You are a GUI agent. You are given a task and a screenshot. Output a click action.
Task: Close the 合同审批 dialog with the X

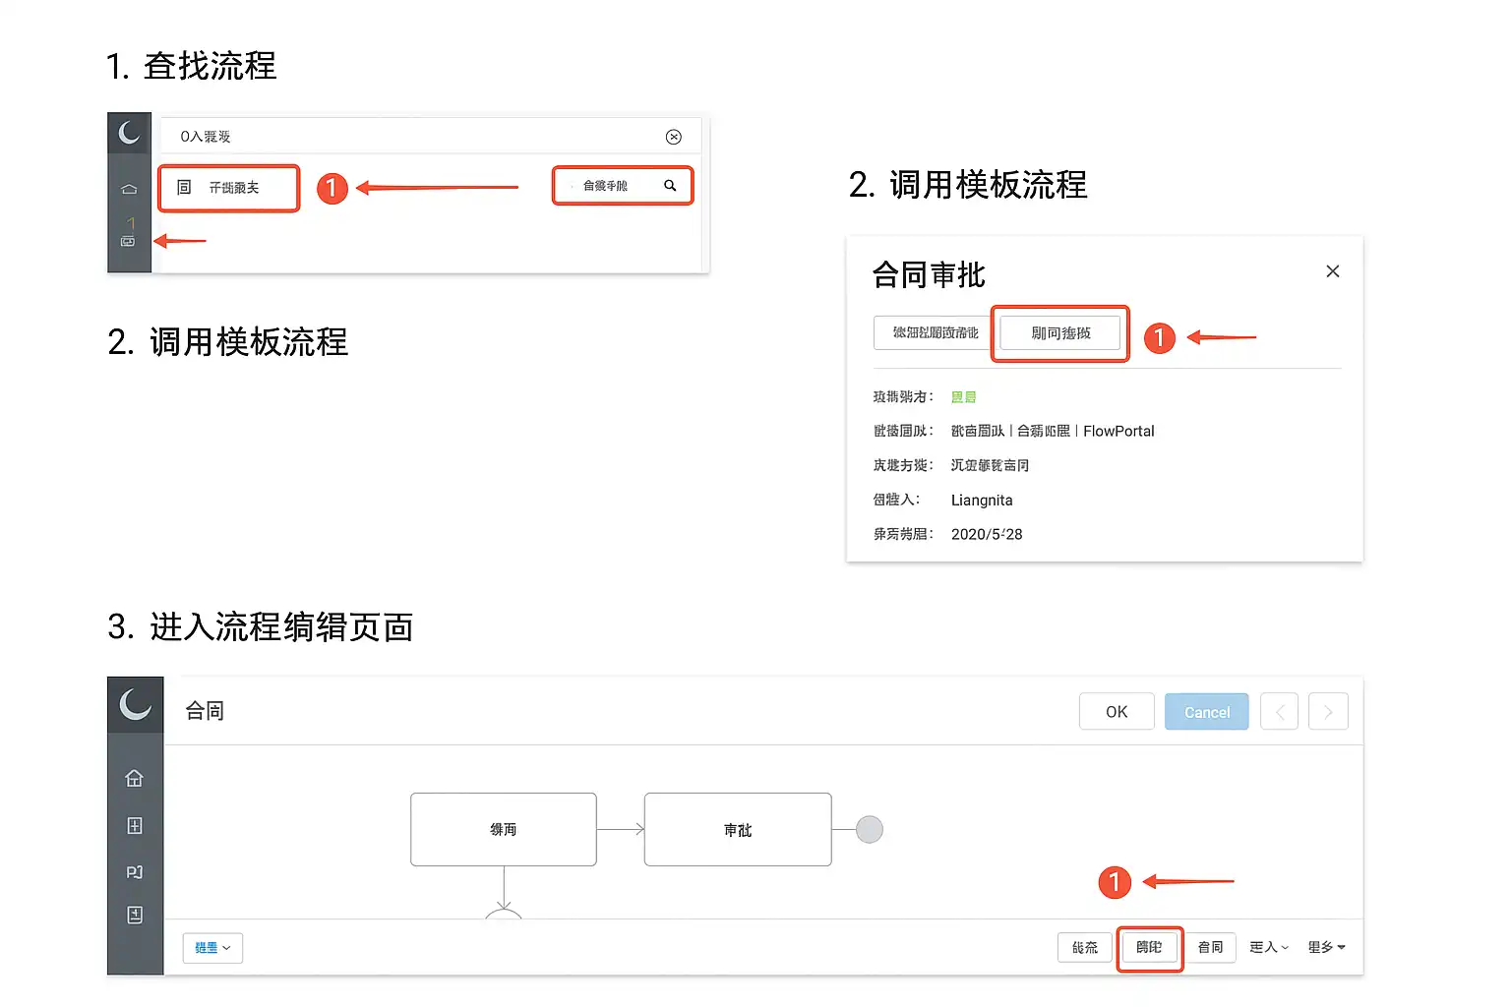pyautogui.click(x=1333, y=271)
